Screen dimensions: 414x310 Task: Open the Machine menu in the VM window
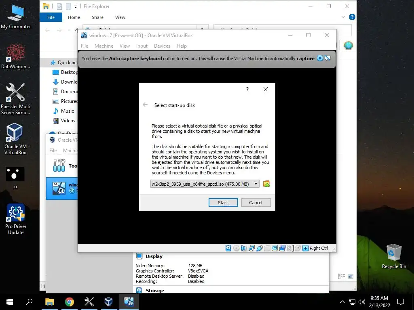click(x=104, y=46)
